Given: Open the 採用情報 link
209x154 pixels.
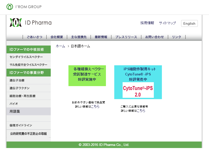Looking at the screenshot, I should tap(147, 23).
